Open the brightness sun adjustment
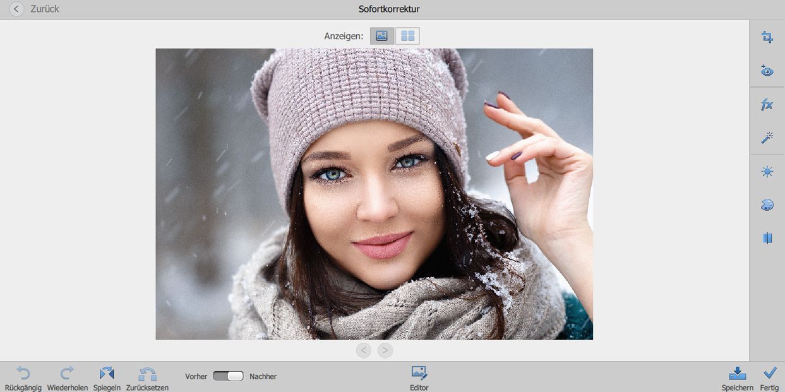 click(767, 171)
